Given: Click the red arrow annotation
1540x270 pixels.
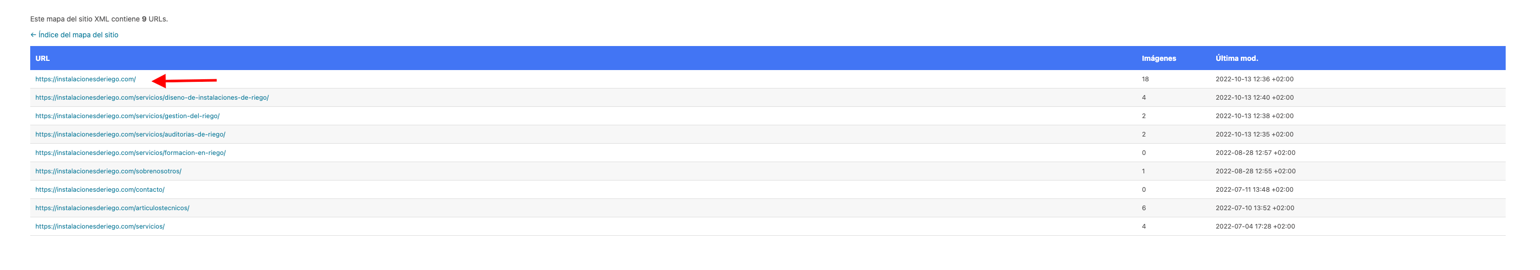Looking at the screenshot, I should click(184, 80).
